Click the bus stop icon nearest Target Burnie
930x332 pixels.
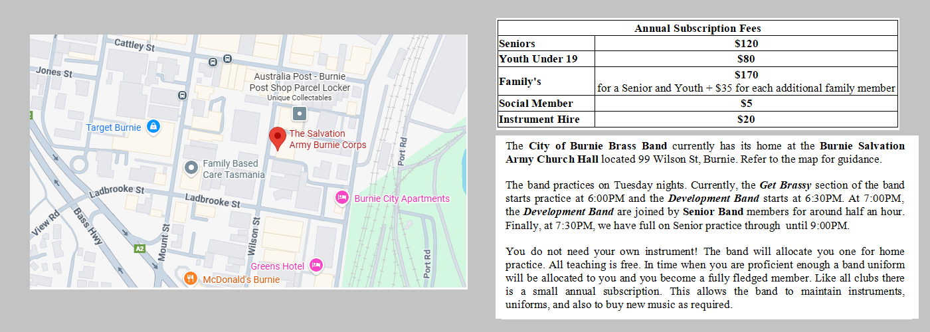pos(182,96)
